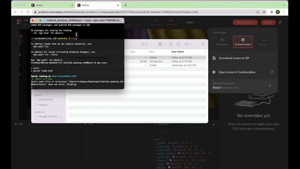Click the red Share button in Anima
The image size is (300, 169).
268,23
